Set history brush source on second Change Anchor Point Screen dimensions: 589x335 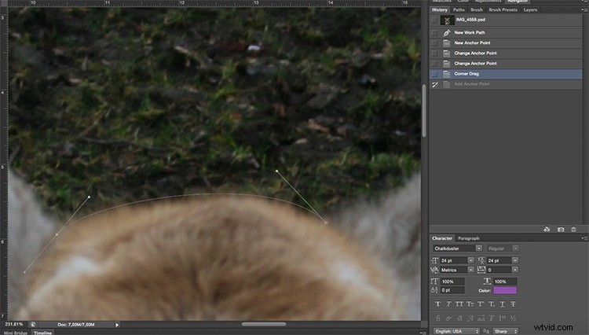point(434,64)
